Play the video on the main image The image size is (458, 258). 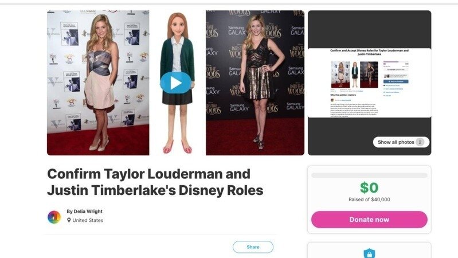[x=175, y=83]
